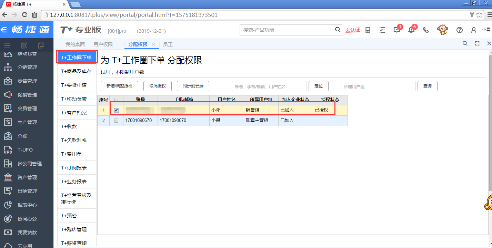Check the checkbox for user 小昌
This screenshot has width=492, height=248.
(x=116, y=121)
